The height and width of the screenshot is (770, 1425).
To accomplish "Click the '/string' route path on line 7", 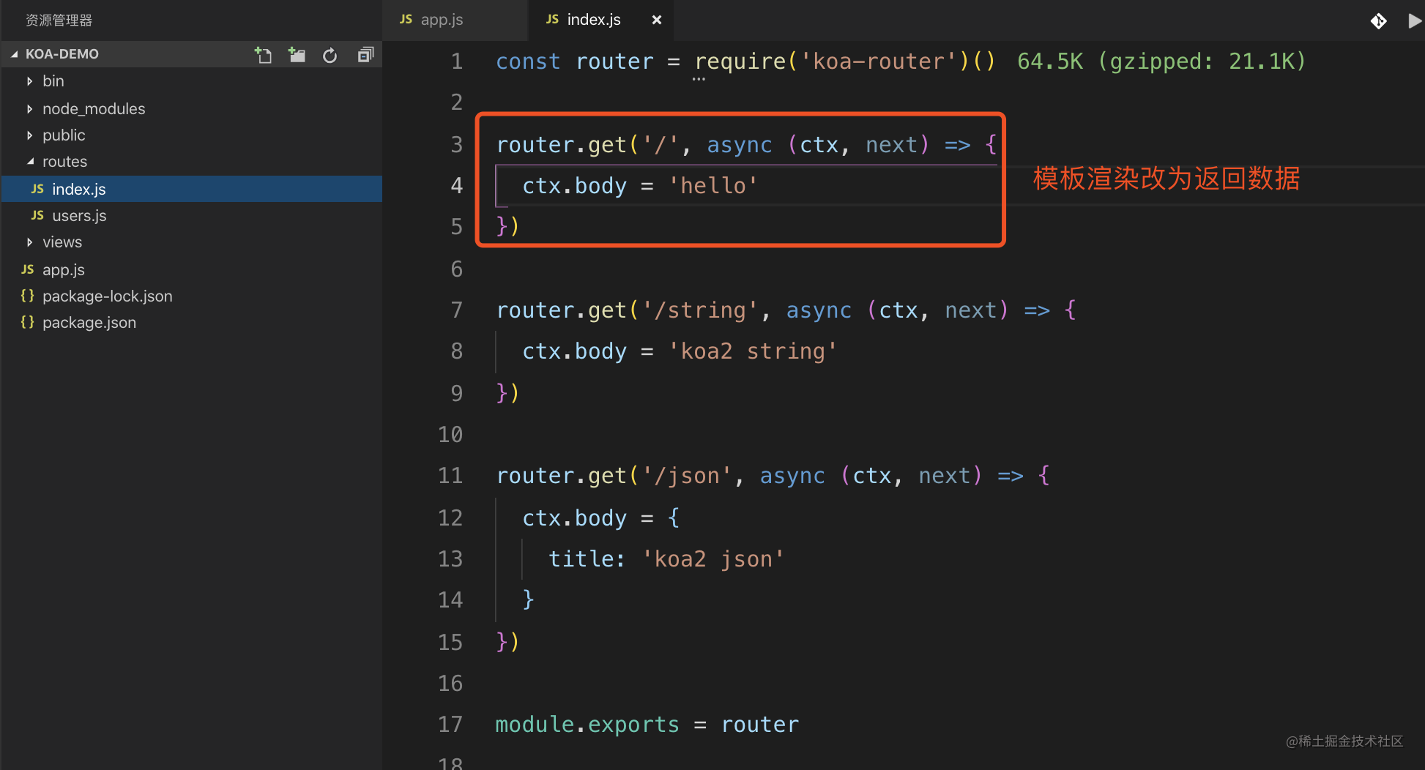I will coord(700,310).
